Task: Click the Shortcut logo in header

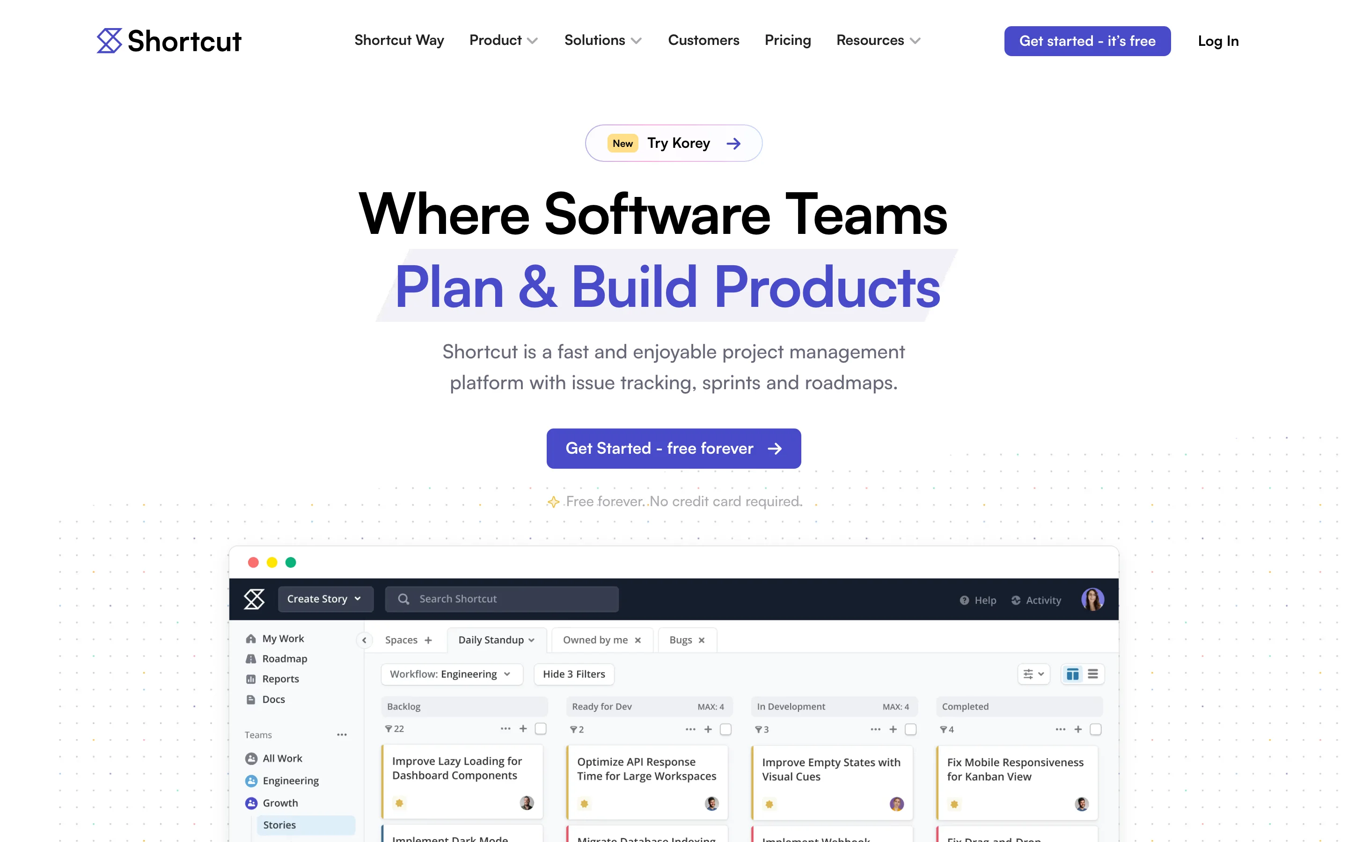Action: point(169,41)
